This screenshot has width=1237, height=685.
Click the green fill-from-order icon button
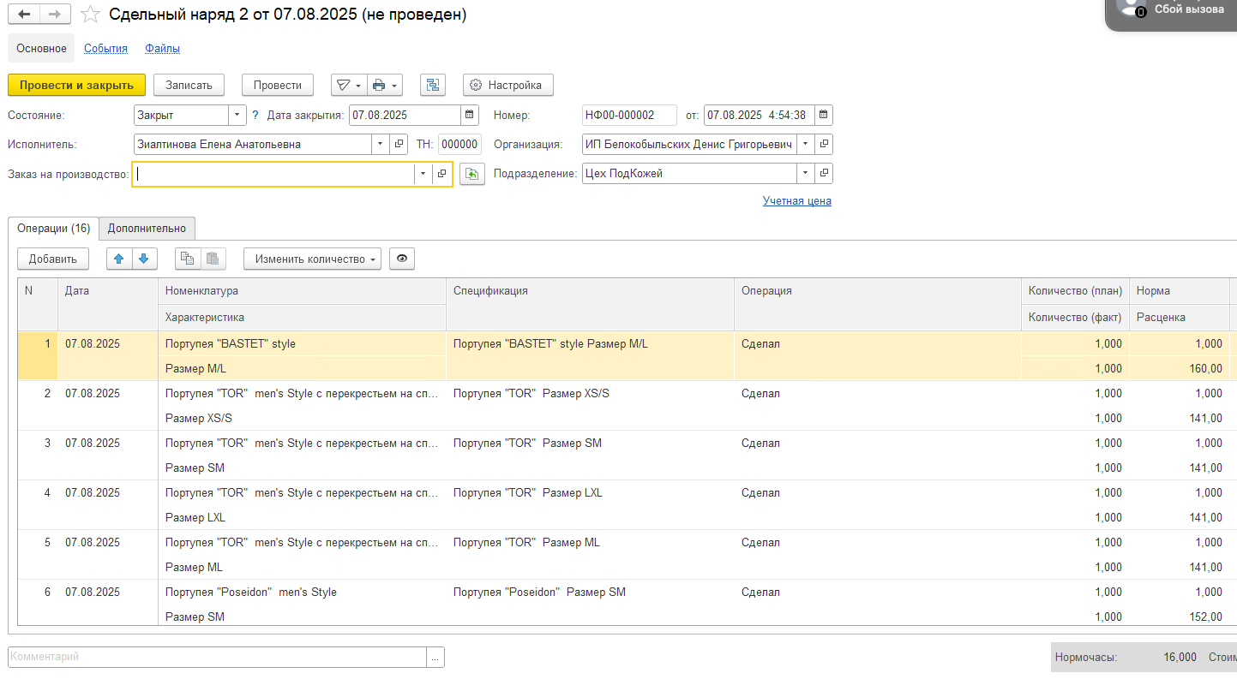(x=471, y=174)
